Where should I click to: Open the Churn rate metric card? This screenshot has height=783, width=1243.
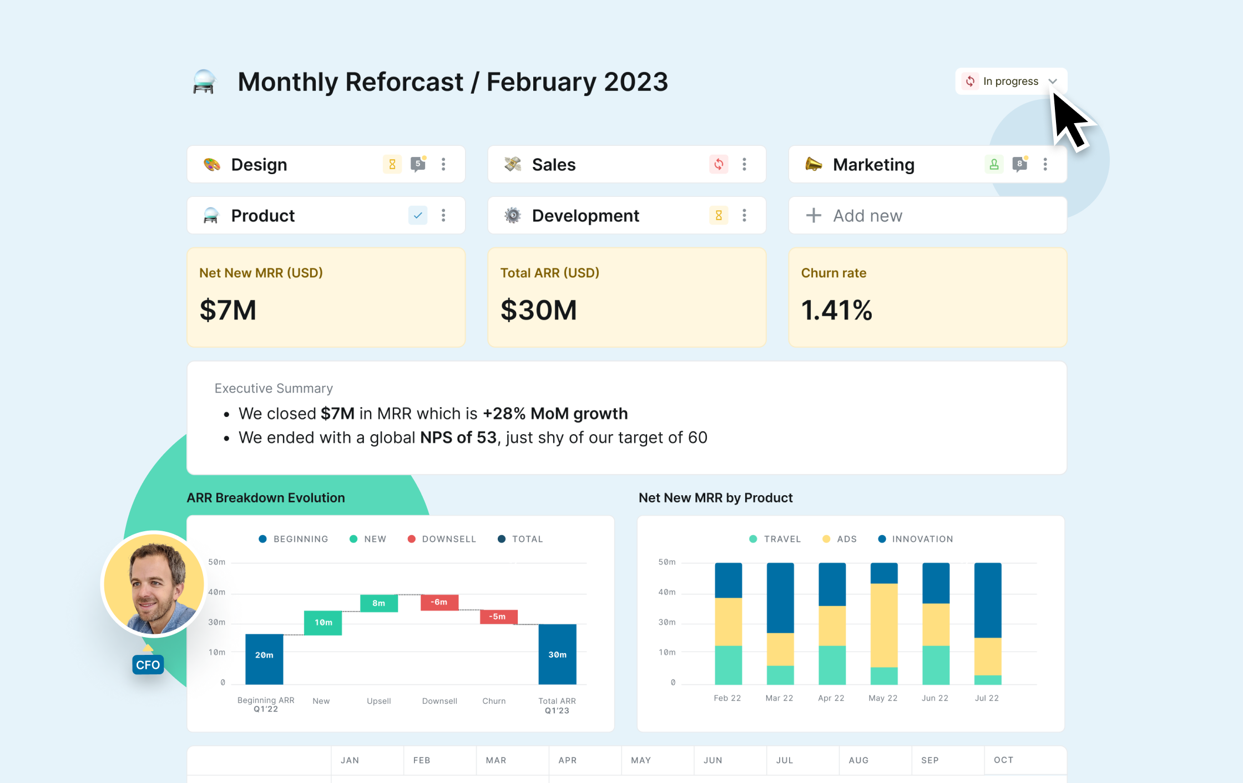click(927, 297)
